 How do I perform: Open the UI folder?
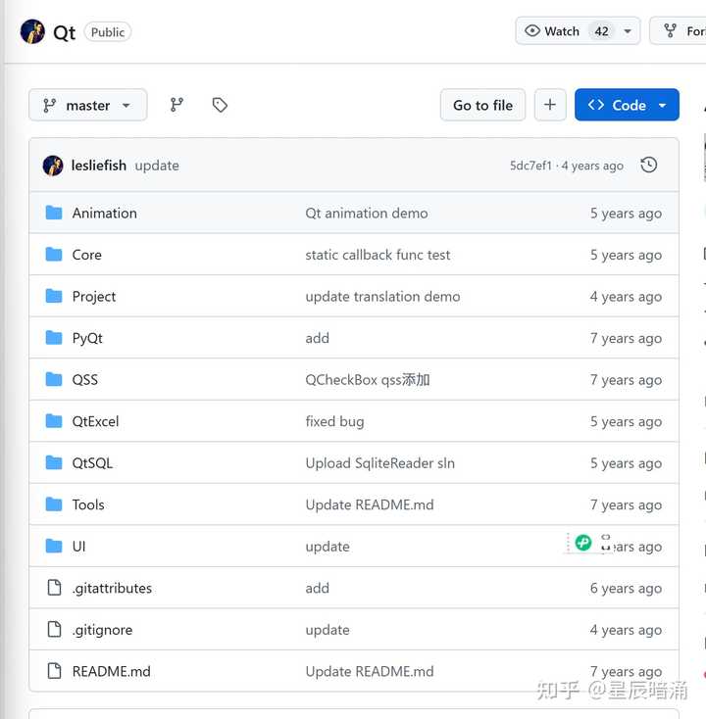79,547
